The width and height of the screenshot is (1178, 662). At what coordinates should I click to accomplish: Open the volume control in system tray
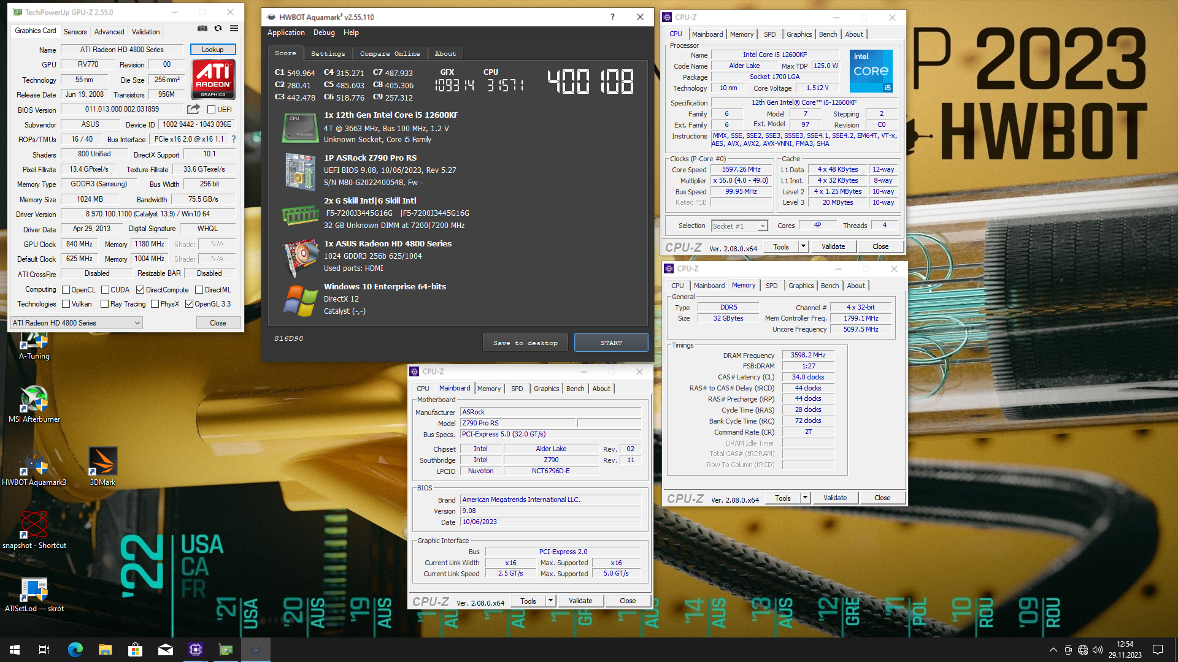click(x=1098, y=650)
